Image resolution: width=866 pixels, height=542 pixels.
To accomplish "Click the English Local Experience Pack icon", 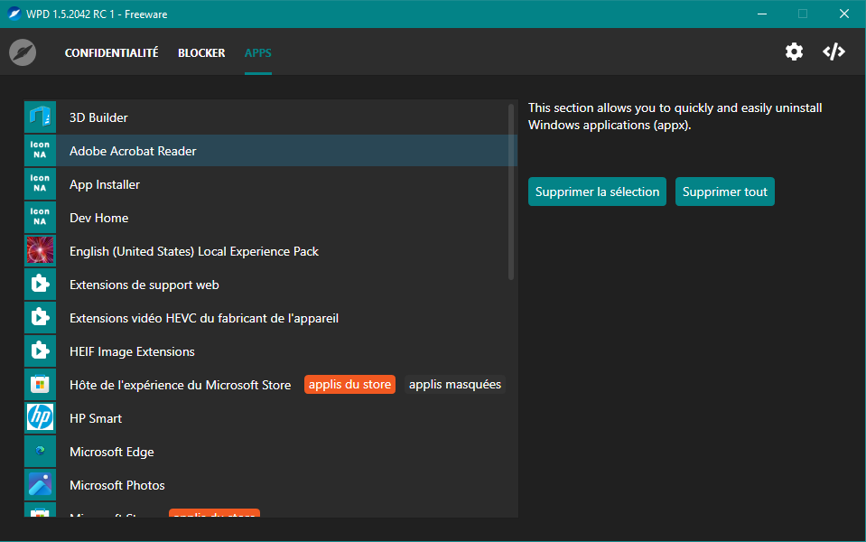I will (40, 251).
